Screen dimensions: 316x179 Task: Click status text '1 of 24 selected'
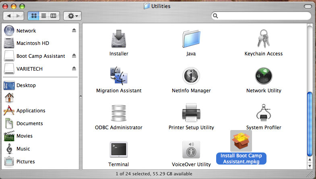tap(133, 174)
